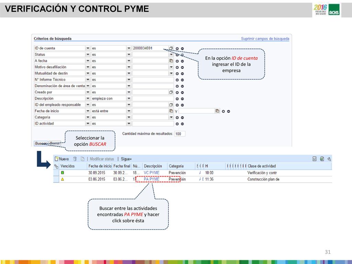Remove the Categoría search row

(182, 118)
